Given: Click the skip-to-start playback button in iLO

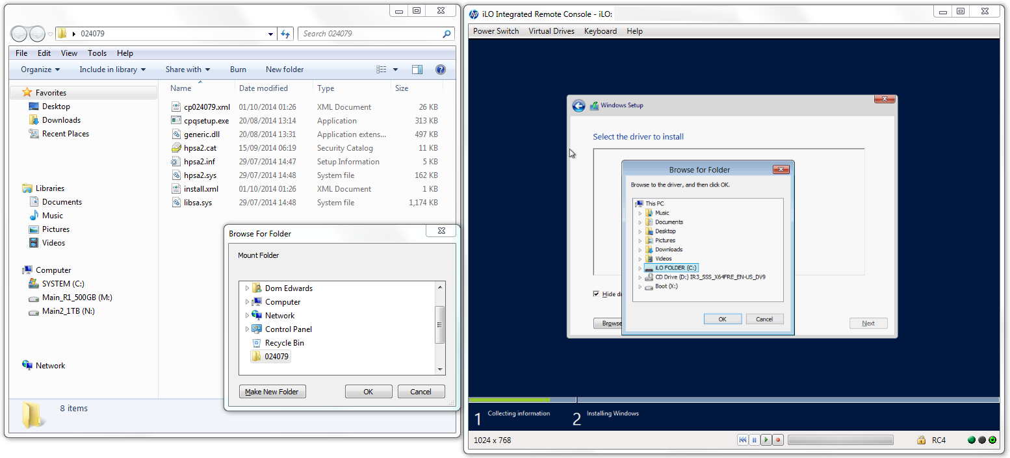Looking at the screenshot, I should pos(742,440).
